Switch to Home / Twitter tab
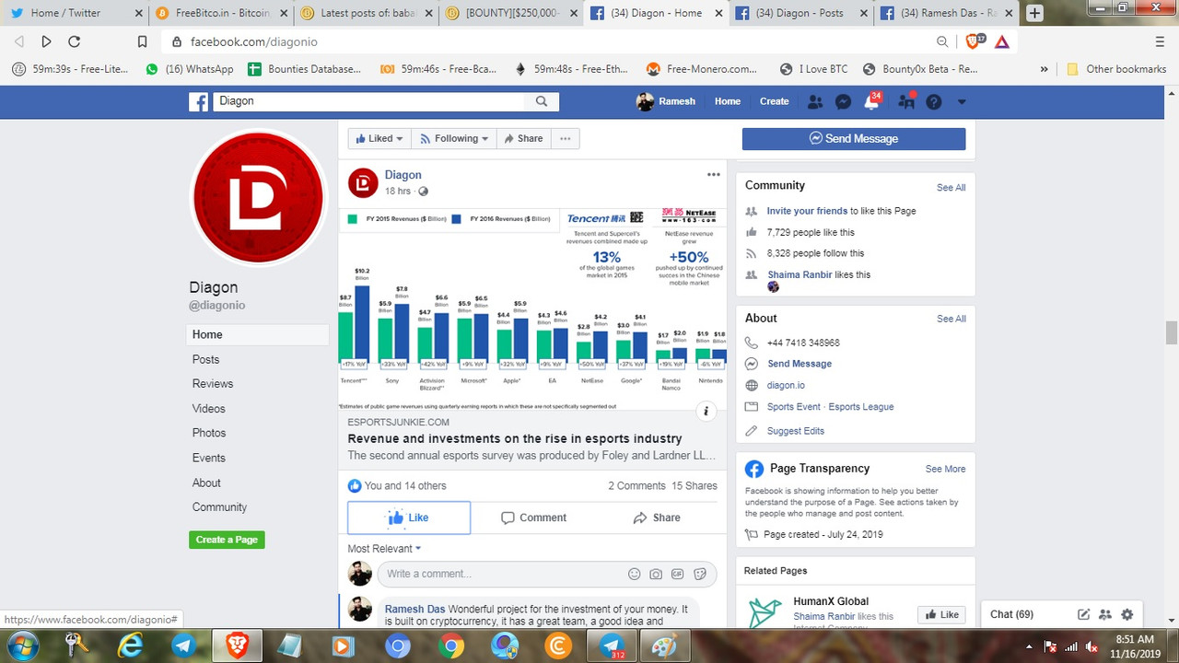Image resolution: width=1179 pixels, height=663 pixels. click(75, 13)
